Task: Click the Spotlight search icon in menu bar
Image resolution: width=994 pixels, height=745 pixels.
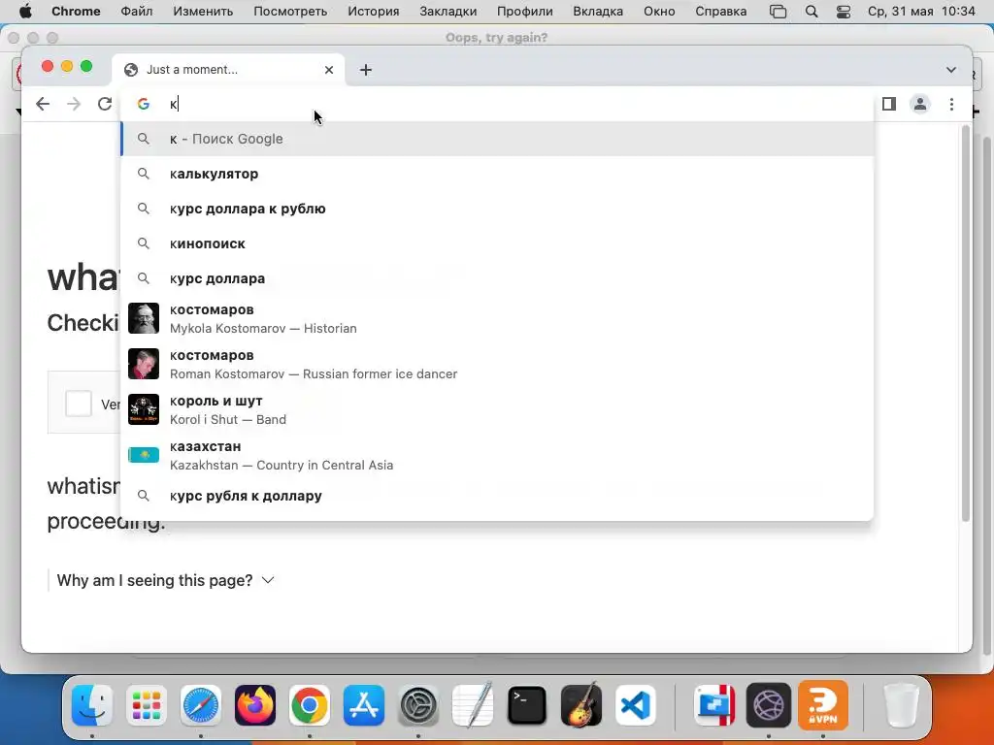Action: (812, 12)
